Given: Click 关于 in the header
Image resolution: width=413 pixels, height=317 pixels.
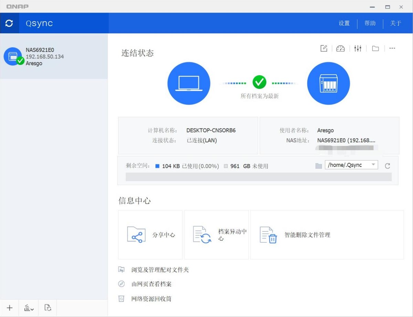Looking at the screenshot, I should click(x=395, y=23).
